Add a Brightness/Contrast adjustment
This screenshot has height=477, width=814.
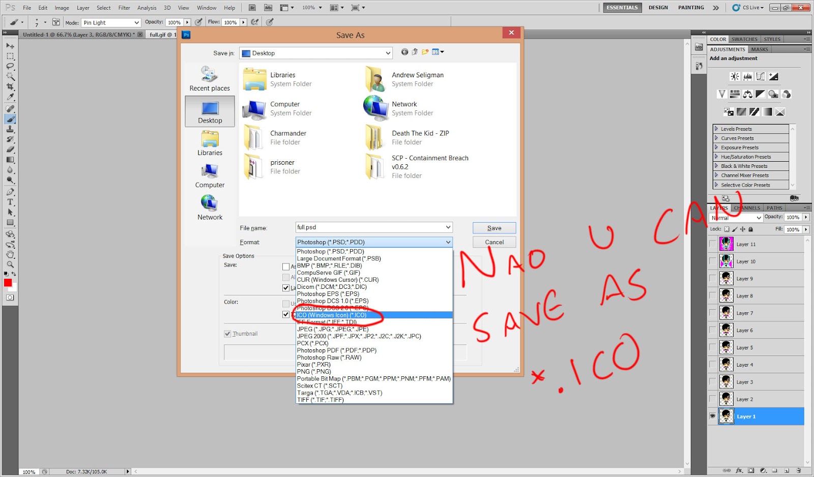[734, 76]
